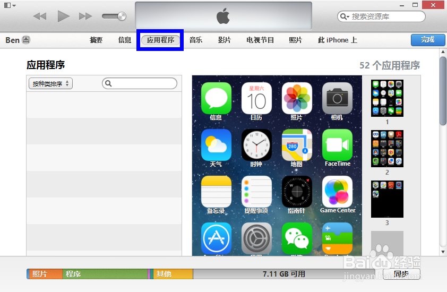Open the 此 iPhone 上 tab
Screen dimensions: 447x292
(x=338, y=40)
